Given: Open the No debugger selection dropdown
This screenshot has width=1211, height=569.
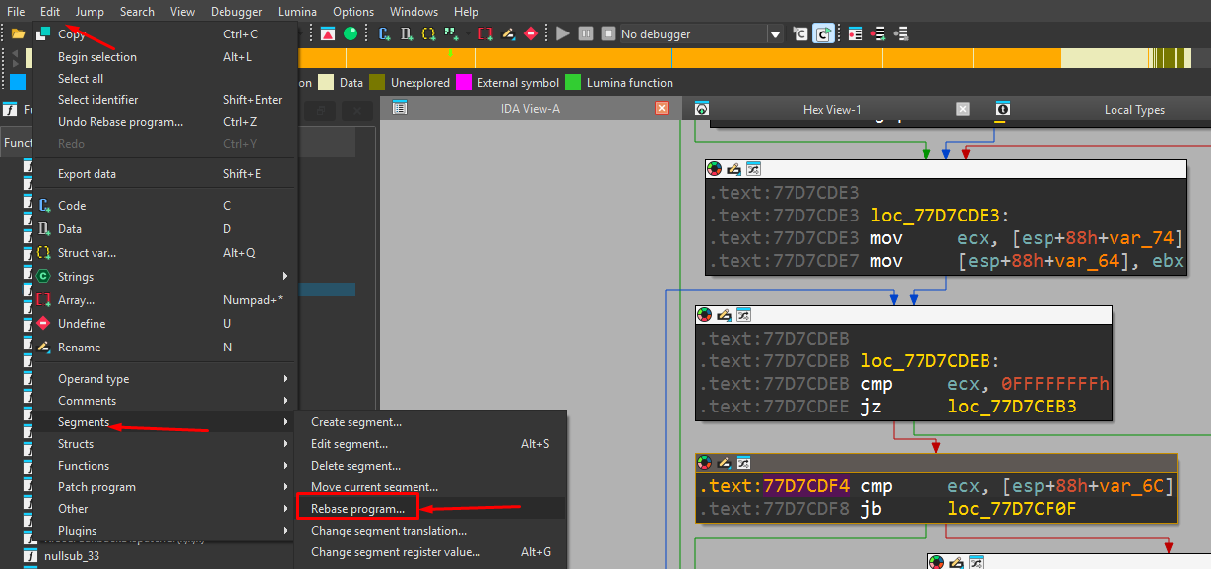Looking at the screenshot, I should point(776,34).
